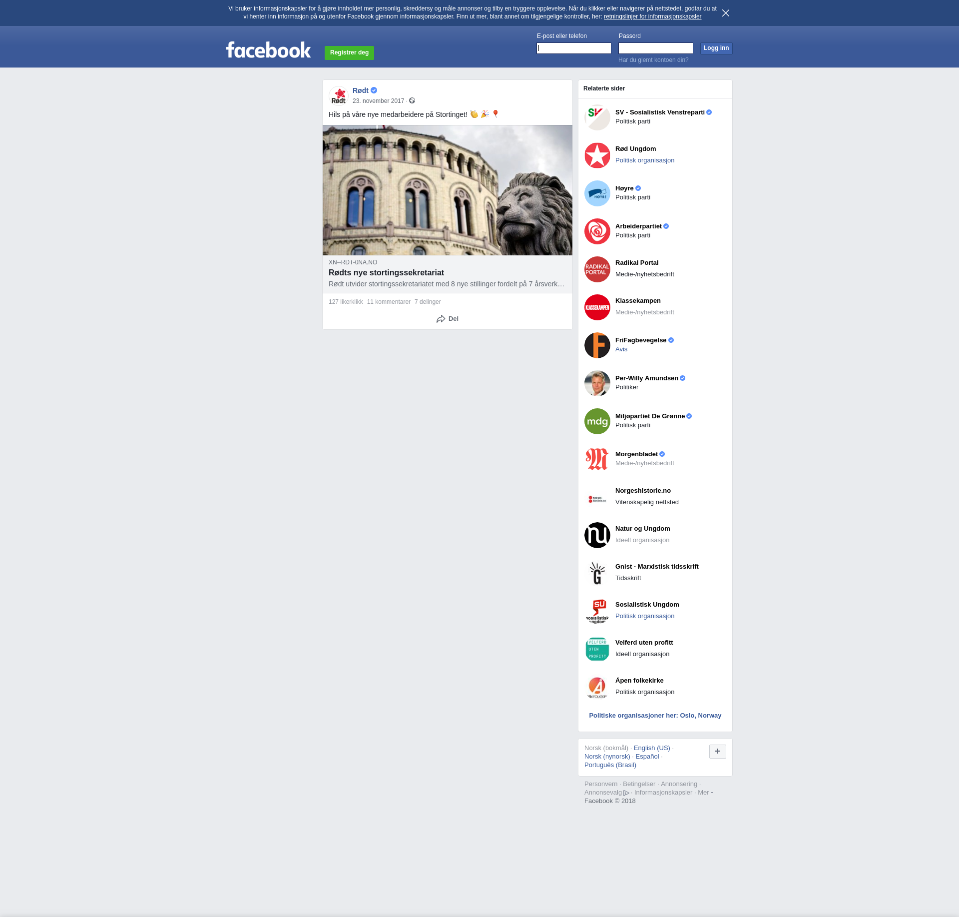Open Rødt page profile picture
This screenshot has width=959, height=917.
339,96
